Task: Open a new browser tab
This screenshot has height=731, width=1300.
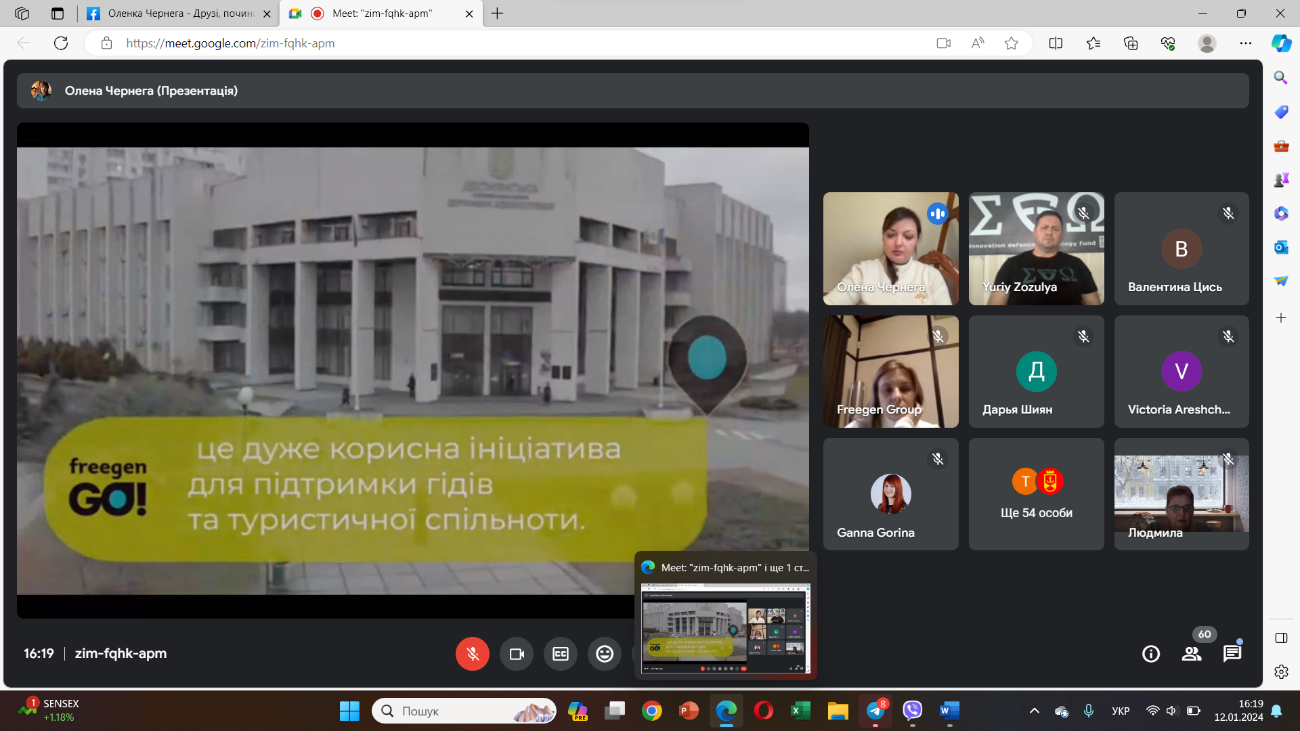Action: pyautogui.click(x=497, y=14)
